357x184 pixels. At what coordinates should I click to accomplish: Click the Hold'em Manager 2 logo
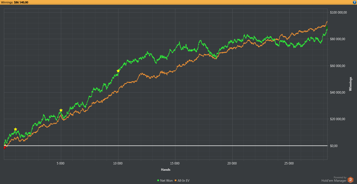click(x=350, y=180)
